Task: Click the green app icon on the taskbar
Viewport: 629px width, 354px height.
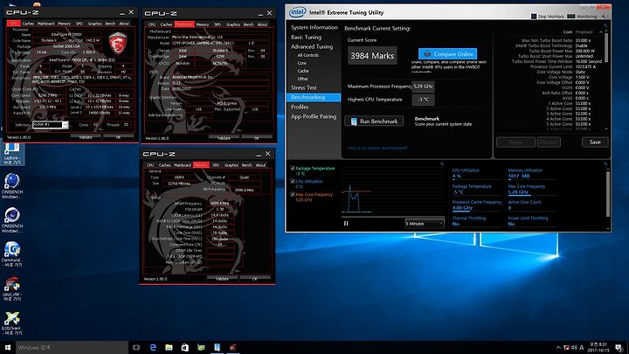Action: coord(201,348)
